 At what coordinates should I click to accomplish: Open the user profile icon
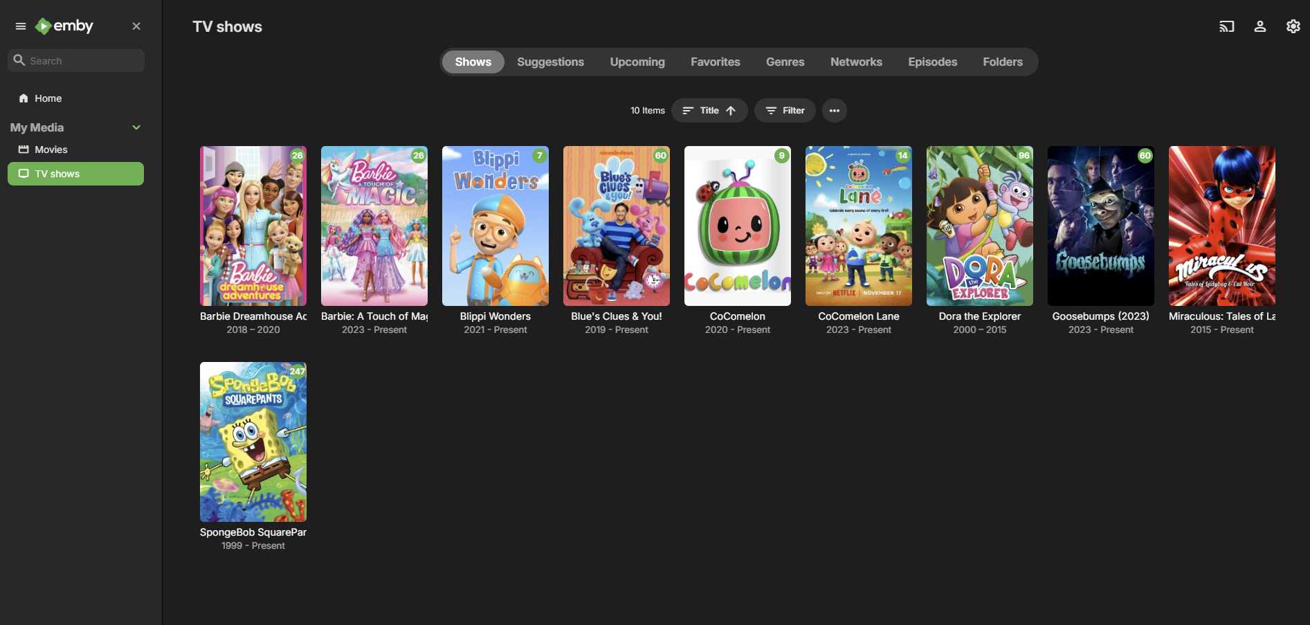tap(1260, 26)
